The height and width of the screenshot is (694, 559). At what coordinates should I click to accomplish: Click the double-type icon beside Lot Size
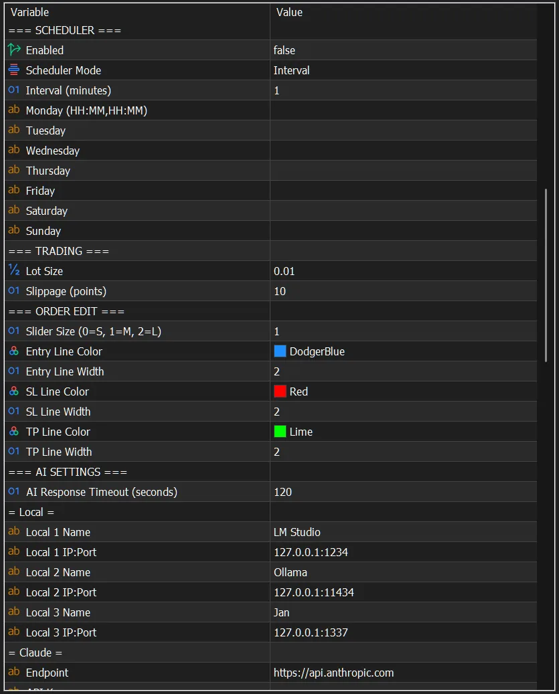click(x=14, y=270)
